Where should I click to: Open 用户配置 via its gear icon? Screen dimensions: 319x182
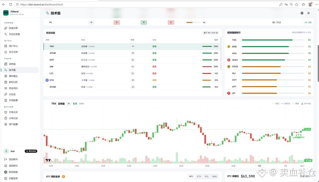coord(6,124)
